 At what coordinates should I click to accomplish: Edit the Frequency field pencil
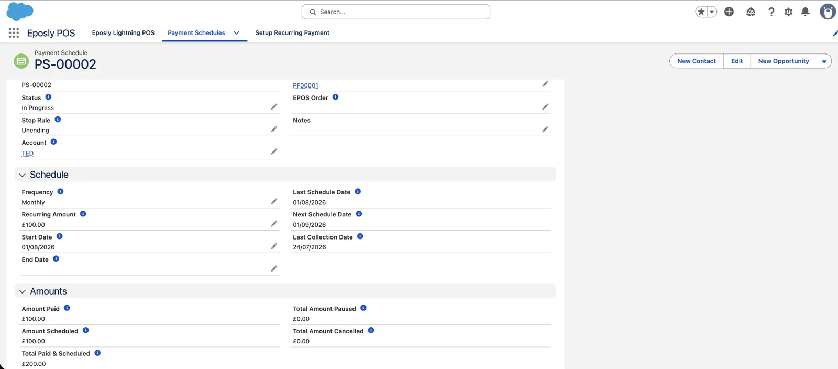(274, 201)
